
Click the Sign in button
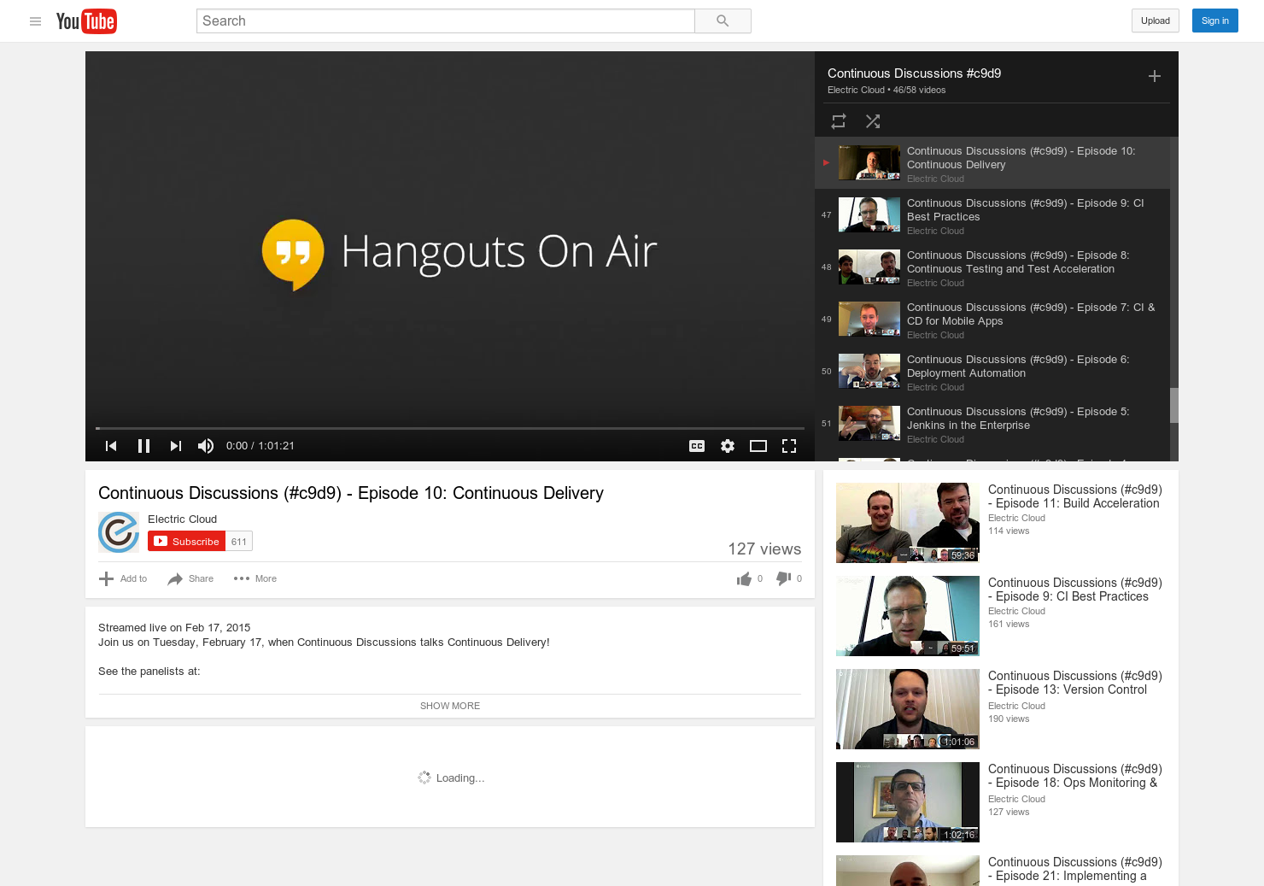pos(1214,21)
